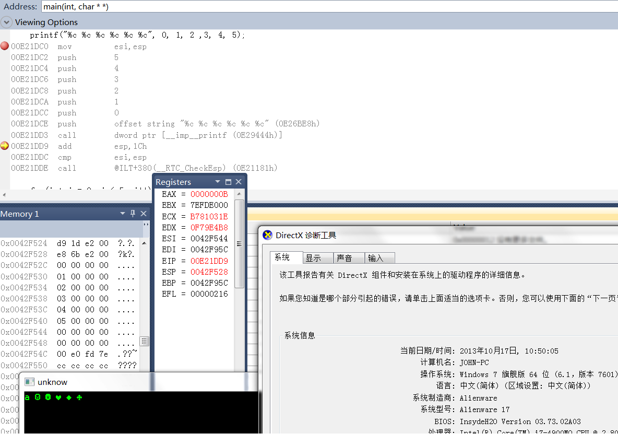Screen dimensions: 618x434
Task: Click the push 3 instruction at 00E21DC6
Action: [65, 79]
